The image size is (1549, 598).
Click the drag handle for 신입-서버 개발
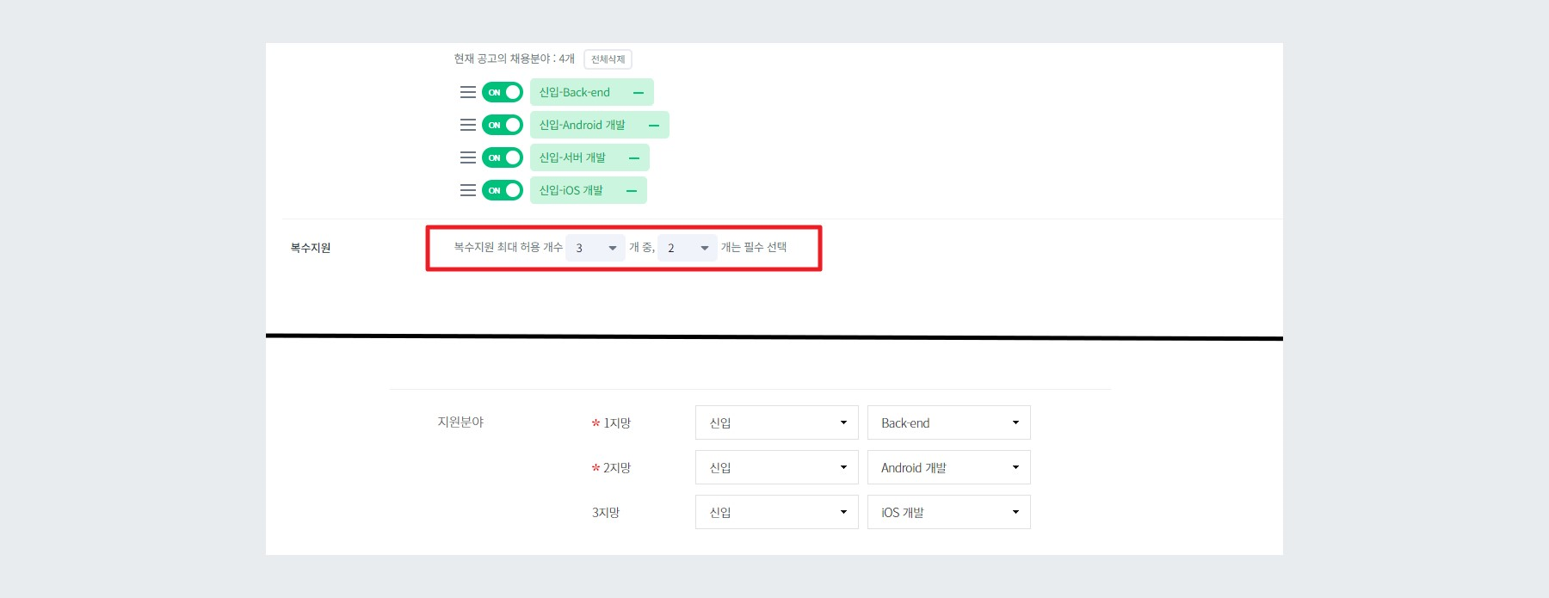tap(468, 157)
